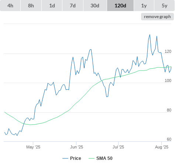Switch to the 5y range

tap(164, 6)
